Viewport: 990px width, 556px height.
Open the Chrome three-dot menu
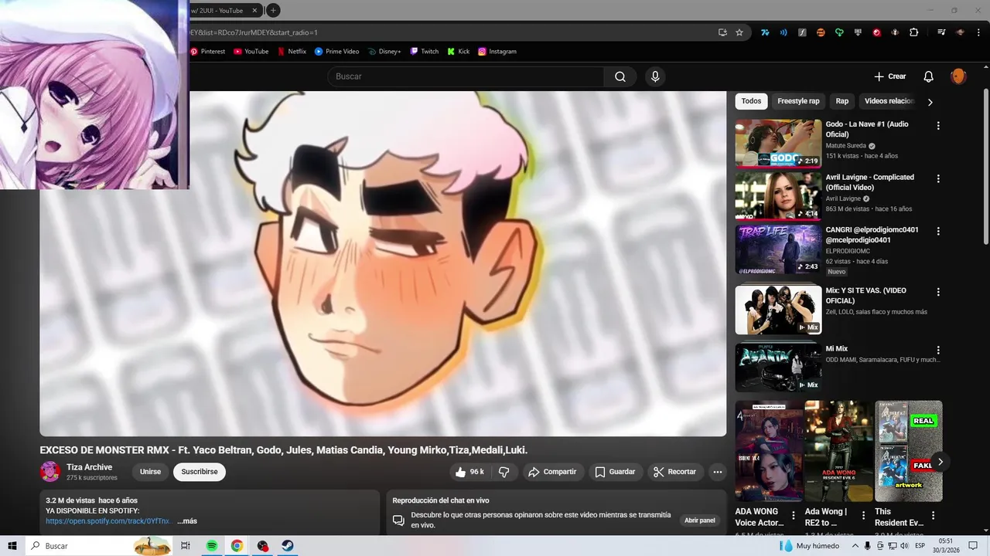pos(978,32)
